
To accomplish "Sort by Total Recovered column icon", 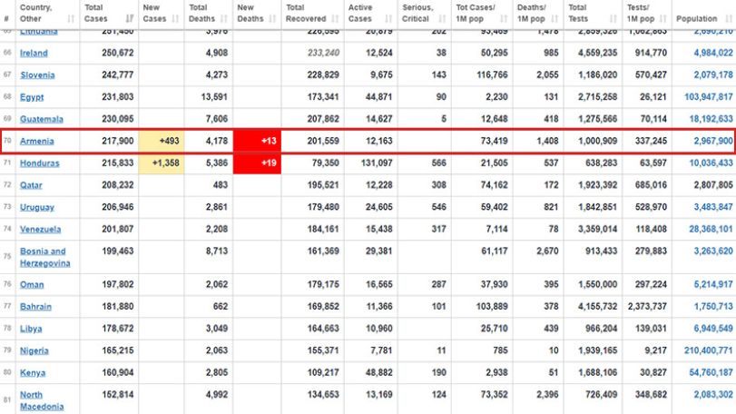I will tap(335, 19).
